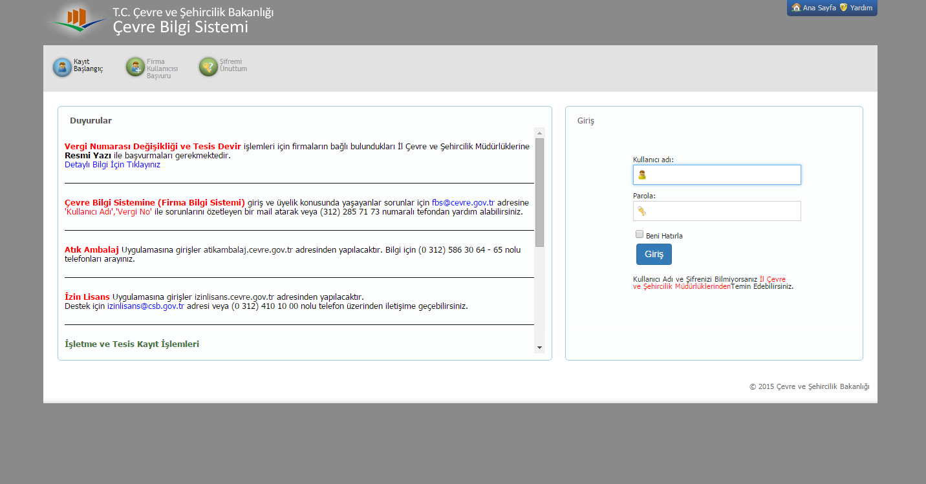The height and width of the screenshot is (484, 926).
Task: Click the fbs@cevre.gov.tr email link
Action: point(463,202)
